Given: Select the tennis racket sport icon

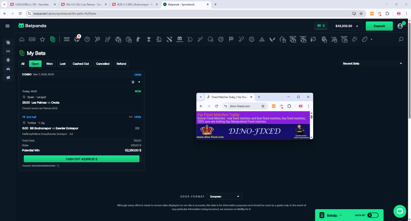Looking at the screenshot, I should [x=97, y=39].
